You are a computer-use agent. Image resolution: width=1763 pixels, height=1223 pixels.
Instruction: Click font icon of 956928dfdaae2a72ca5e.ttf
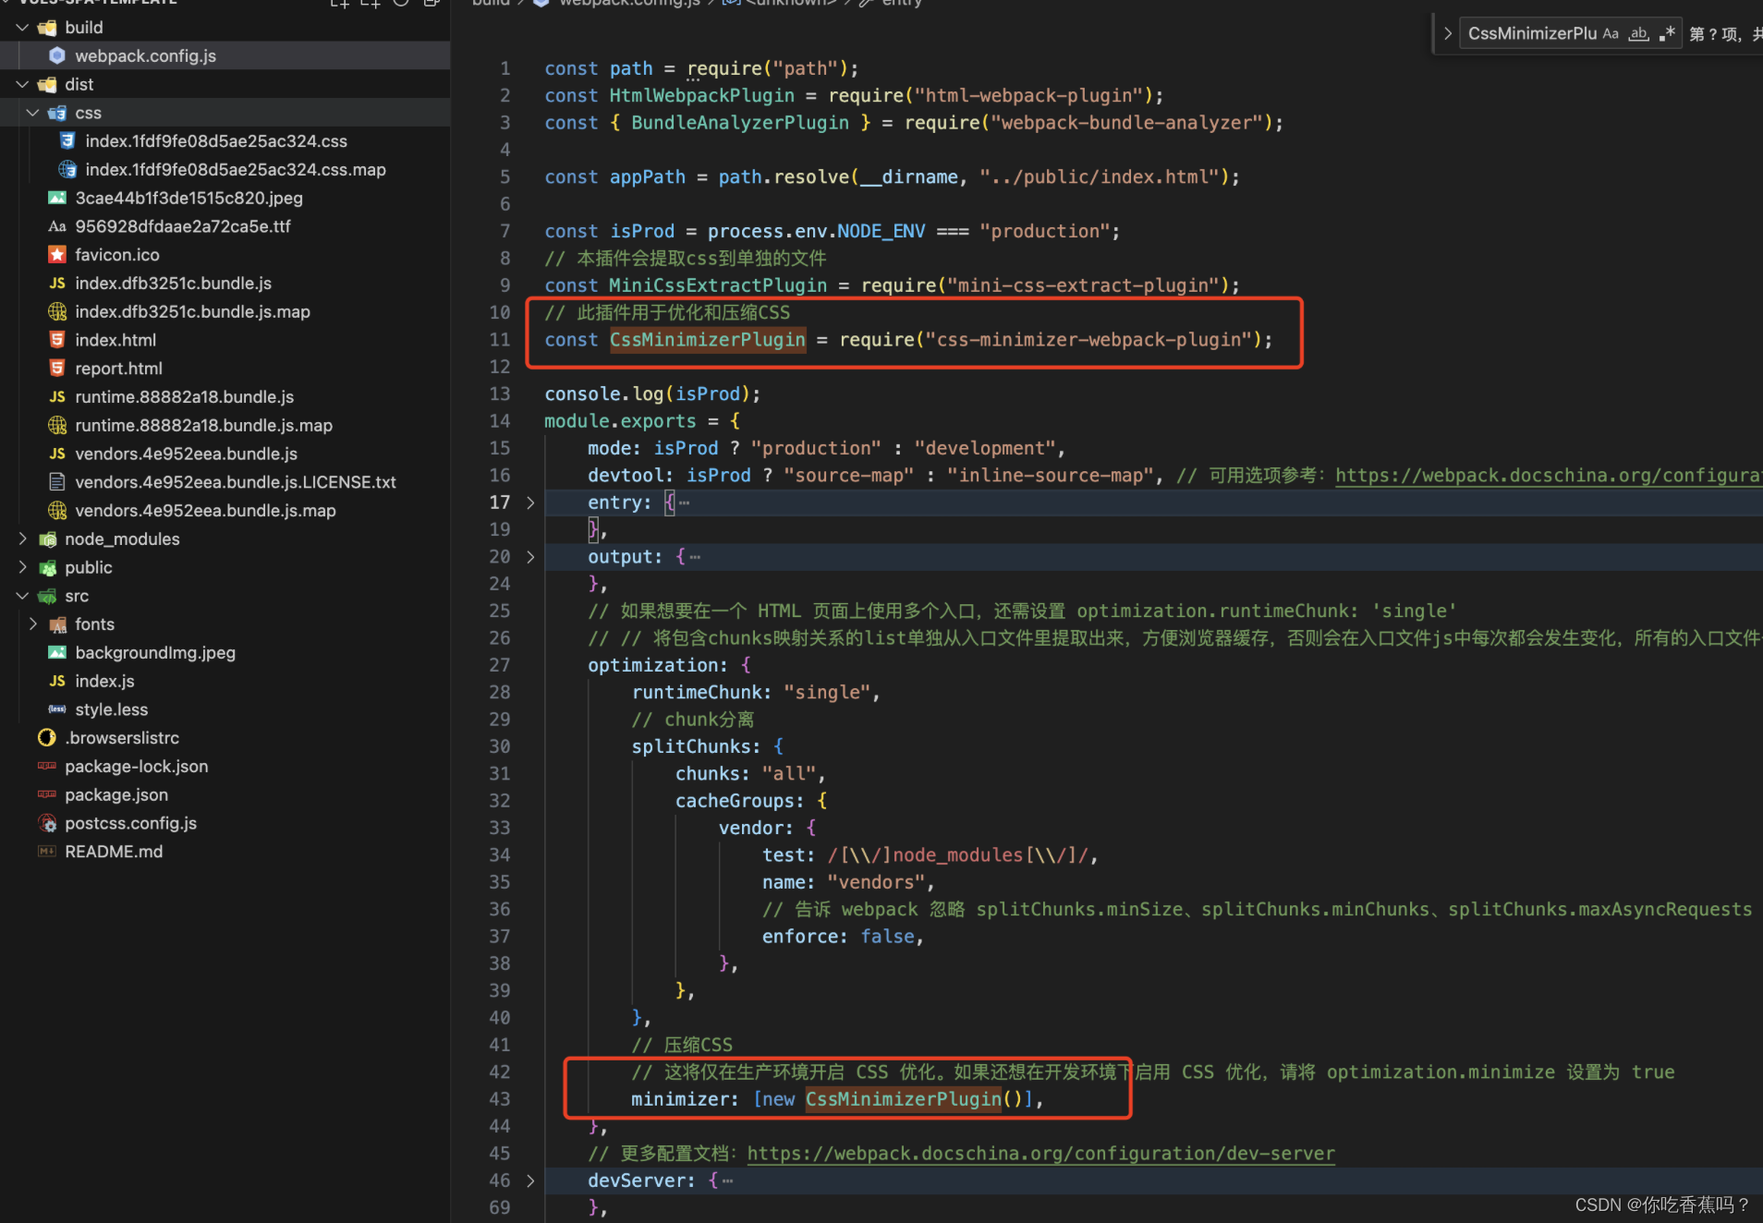click(x=57, y=226)
